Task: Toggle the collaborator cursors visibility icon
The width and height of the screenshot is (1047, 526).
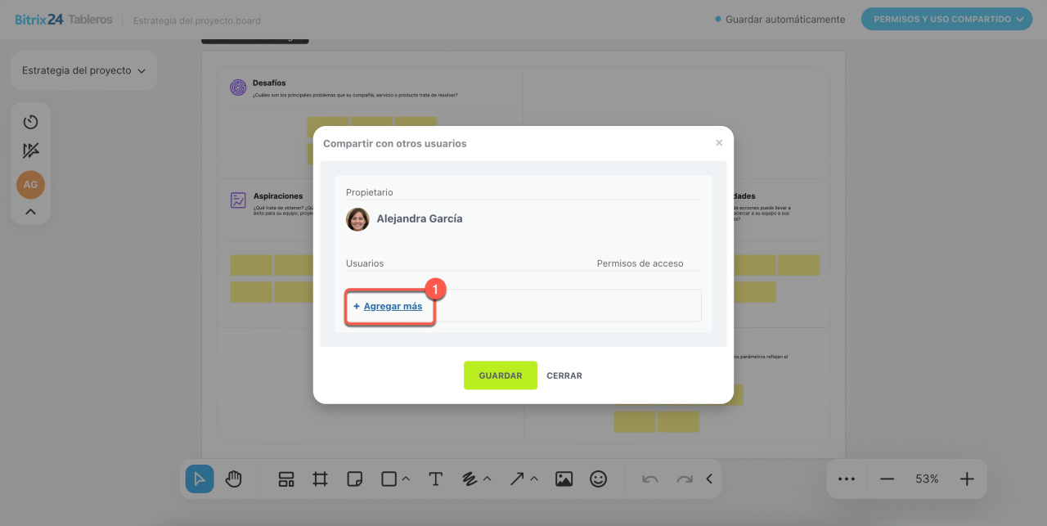Action: [31, 151]
